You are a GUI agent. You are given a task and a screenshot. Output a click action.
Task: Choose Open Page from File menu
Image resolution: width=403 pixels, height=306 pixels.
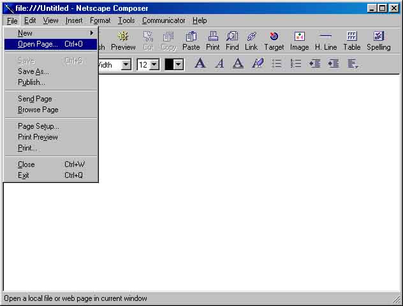click(51, 44)
